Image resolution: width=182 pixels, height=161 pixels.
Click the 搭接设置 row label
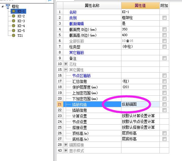tap(79, 128)
